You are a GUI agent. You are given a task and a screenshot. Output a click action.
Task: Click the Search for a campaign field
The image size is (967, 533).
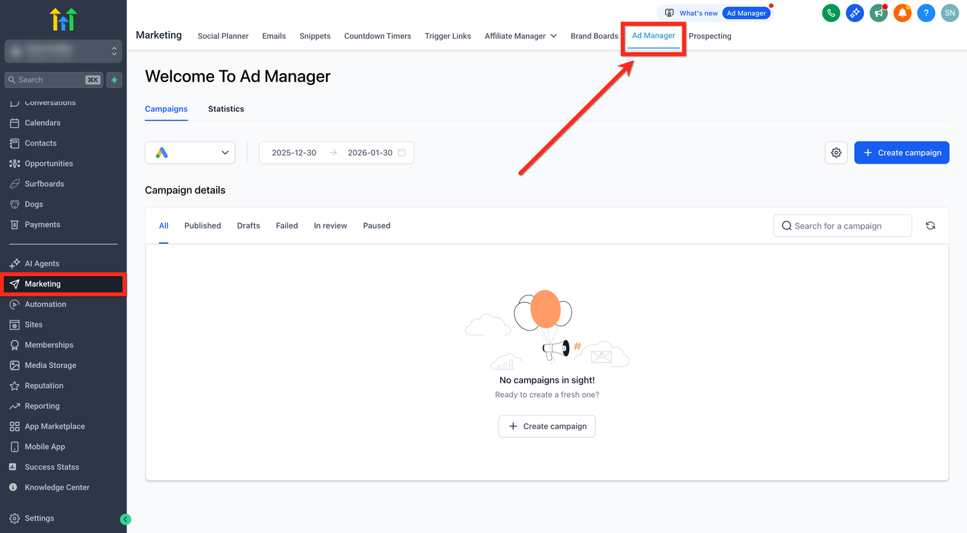843,226
